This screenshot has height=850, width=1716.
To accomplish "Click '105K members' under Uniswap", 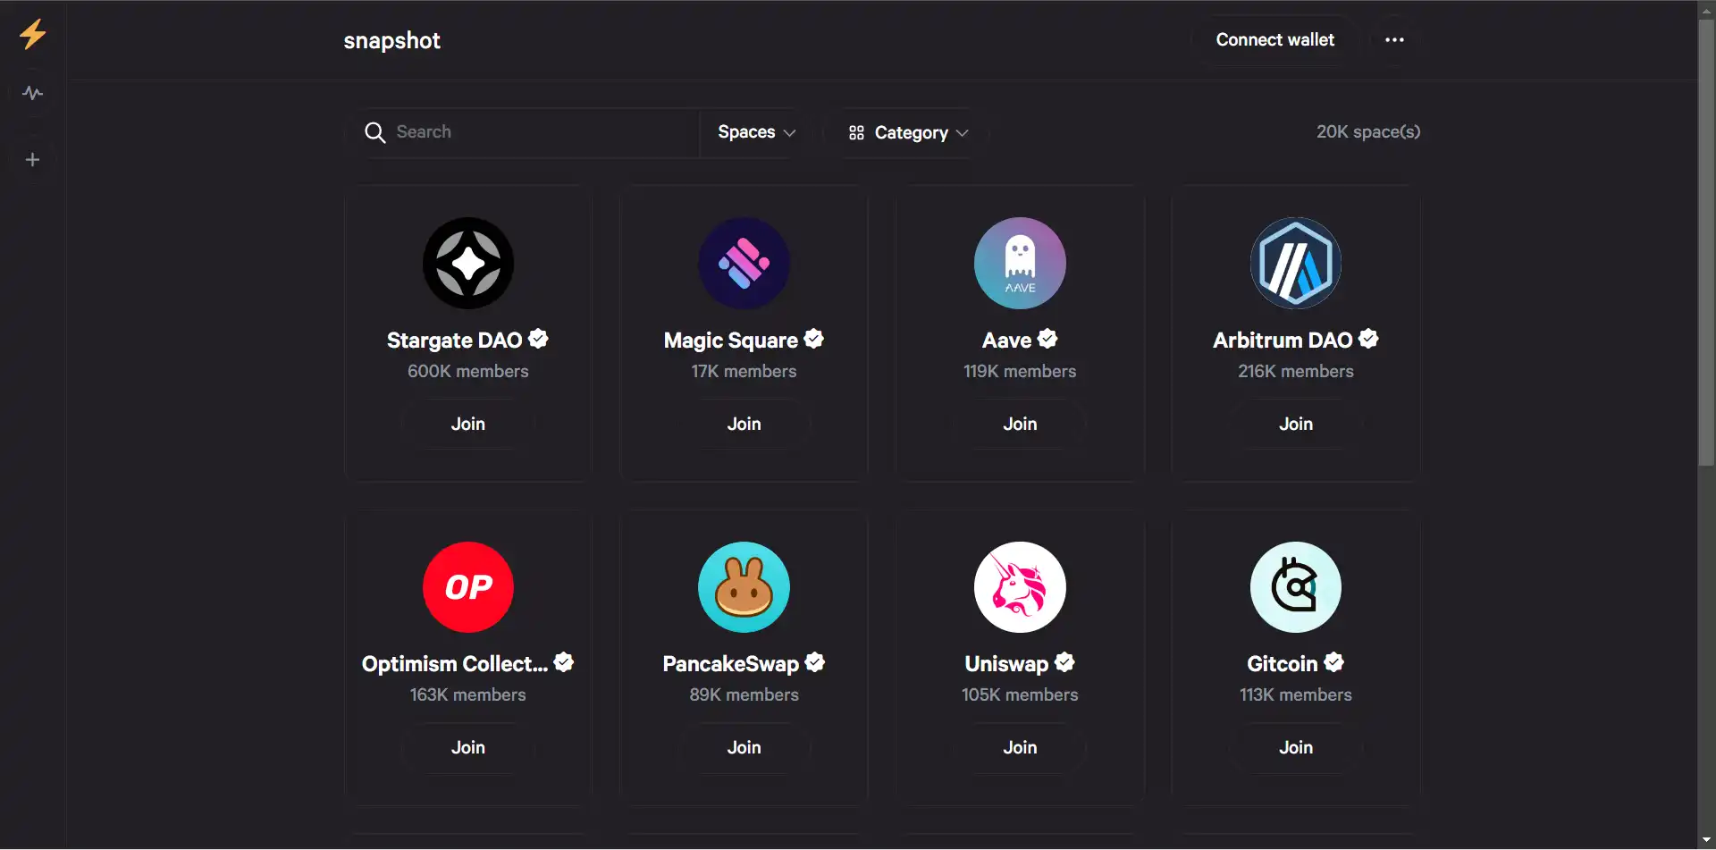I will pos(1020,694).
